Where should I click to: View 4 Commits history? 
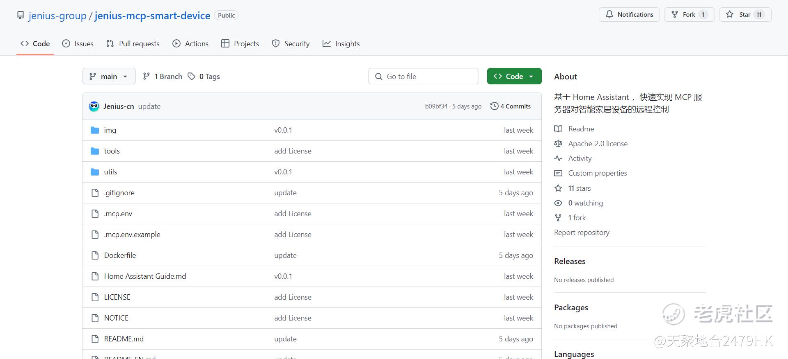pos(511,106)
